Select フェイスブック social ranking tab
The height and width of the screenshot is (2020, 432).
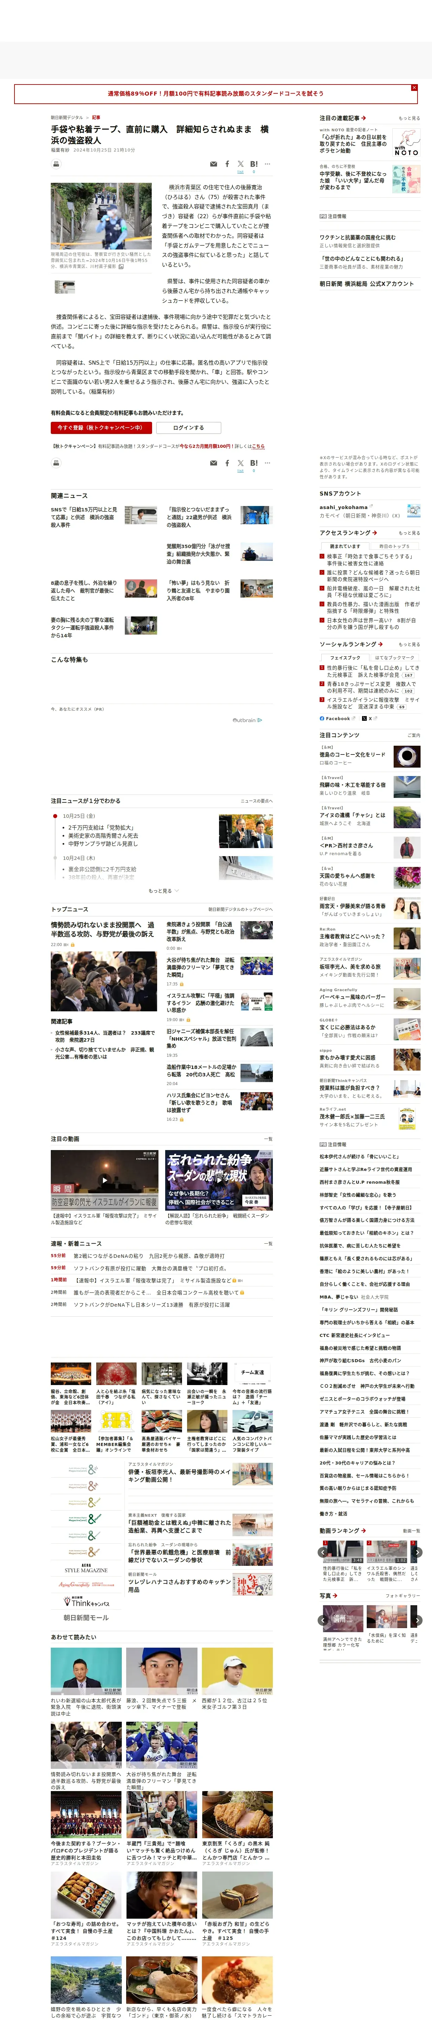pos(345,658)
